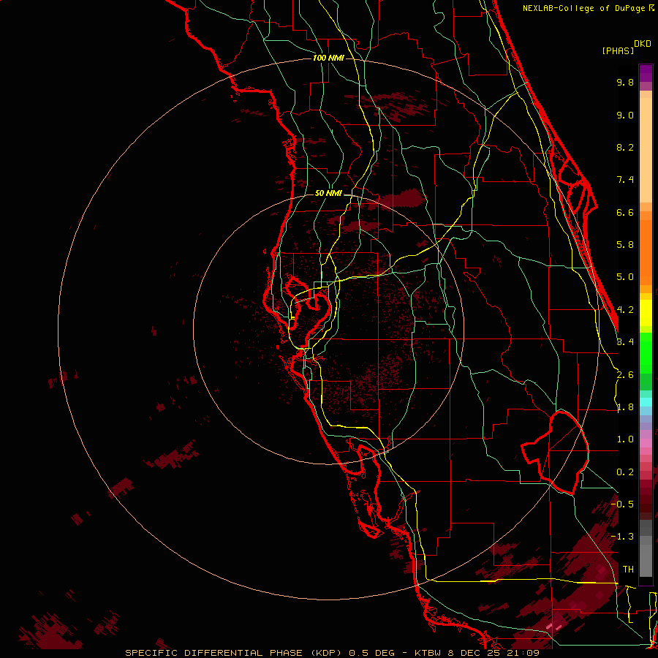The image size is (658, 658).
Task: Select the 9.8 legend value
Action: pyautogui.click(x=625, y=82)
